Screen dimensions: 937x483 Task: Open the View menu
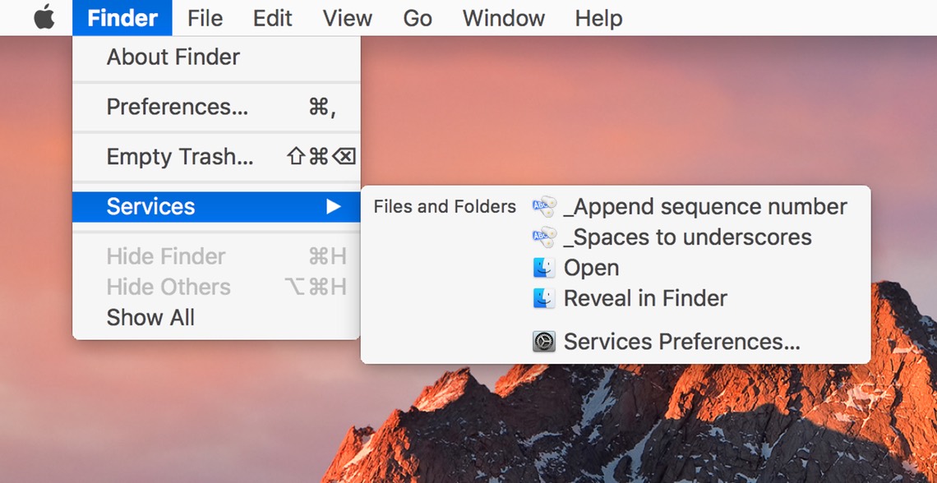pos(348,18)
